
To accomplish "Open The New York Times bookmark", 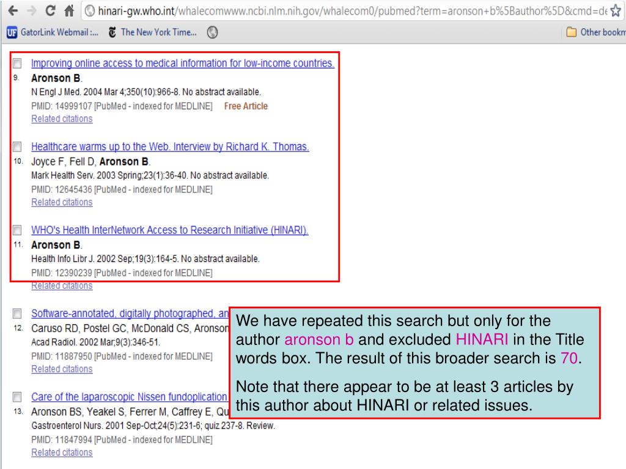I will [x=152, y=32].
